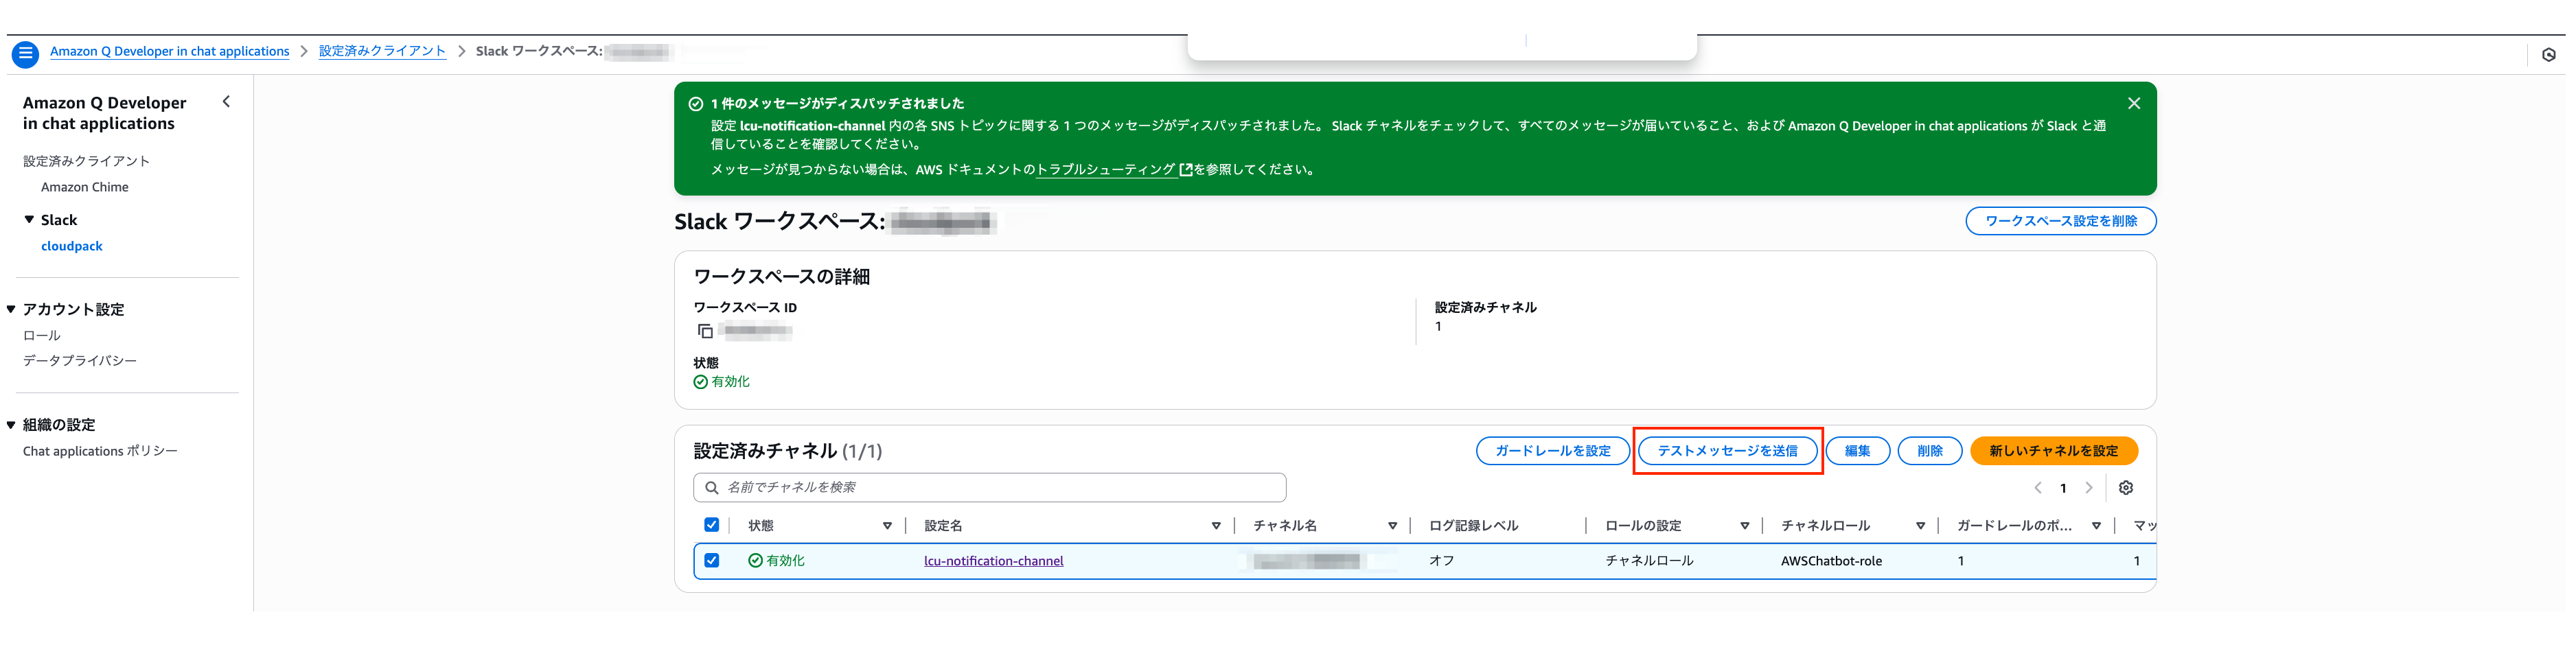The image size is (2576, 645).
Task: Dismiss the green success notification
Action: click(x=2133, y=103)
